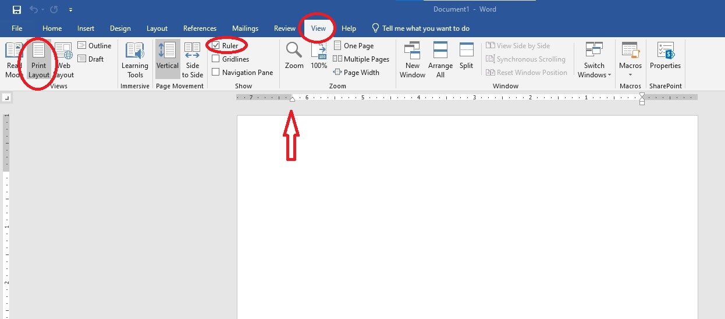
Task: Uncheck the Ruler checkbox
Action: [x=216, y=45]
